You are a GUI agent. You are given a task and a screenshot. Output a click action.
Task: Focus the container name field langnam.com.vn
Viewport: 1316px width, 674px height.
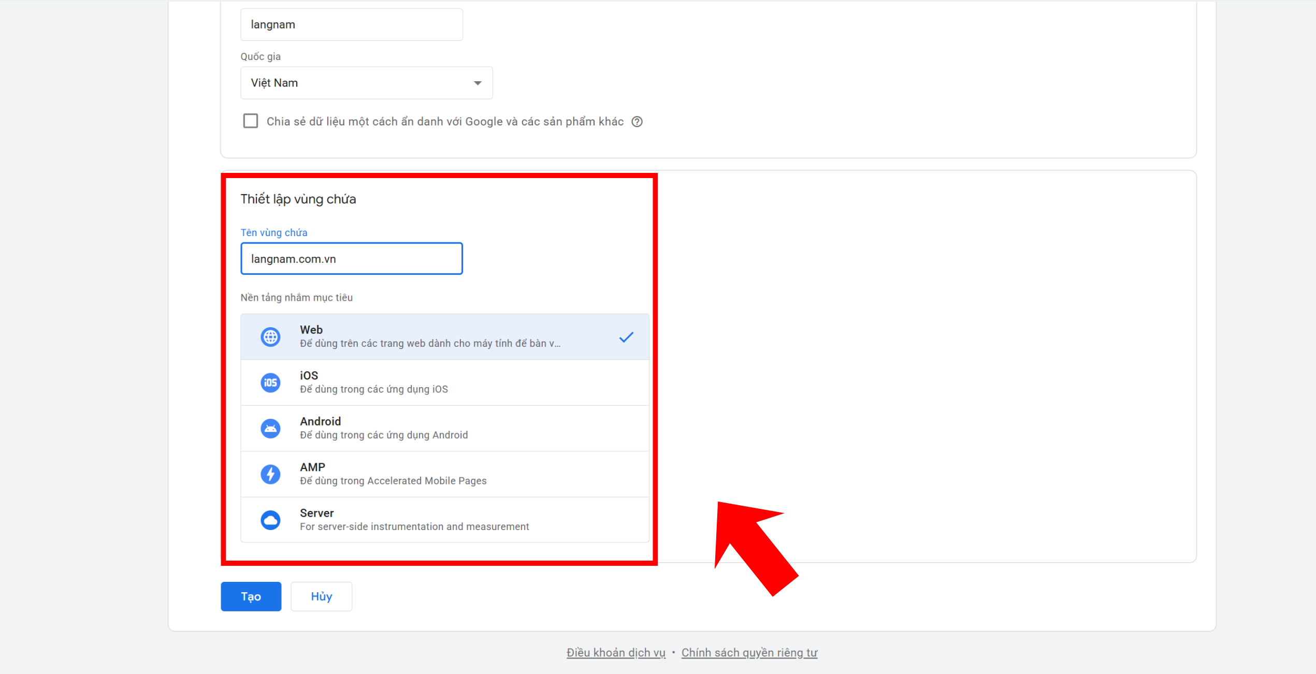[352, 258]
